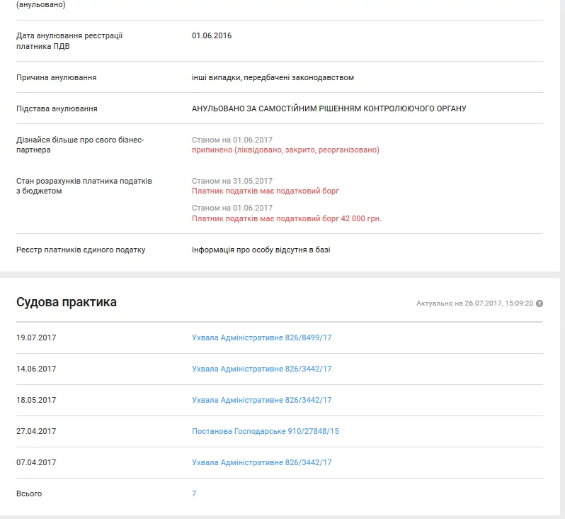Click the tax debt "42 000 грн." notice

point(286,219)
